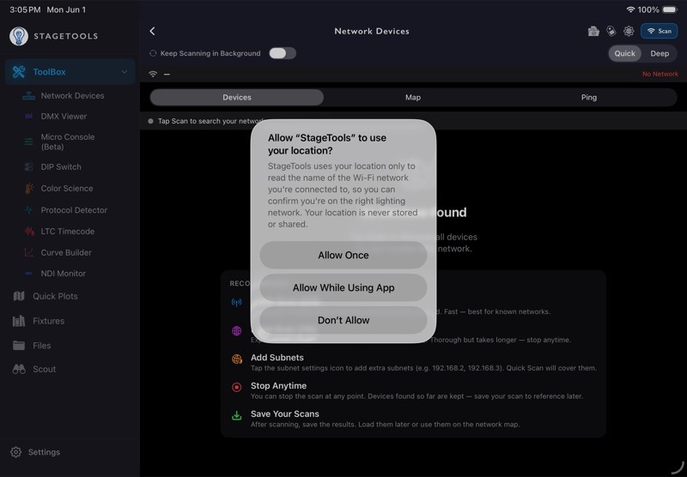Click the battery indicator in status bar
The width and height of the screenshot is (687, 477).
[670, 9]
